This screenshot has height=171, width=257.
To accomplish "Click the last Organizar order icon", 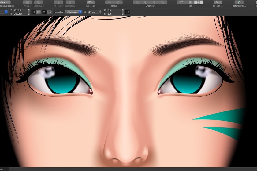I will click(162, 2).
